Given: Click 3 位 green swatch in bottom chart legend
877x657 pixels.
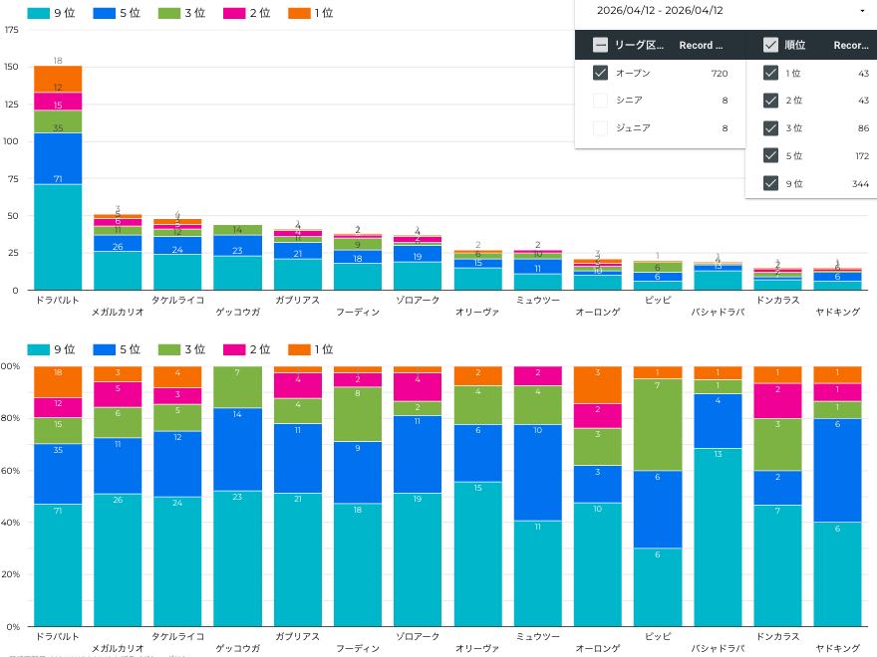Looking at the screenshot, I should tap(167, 349).
